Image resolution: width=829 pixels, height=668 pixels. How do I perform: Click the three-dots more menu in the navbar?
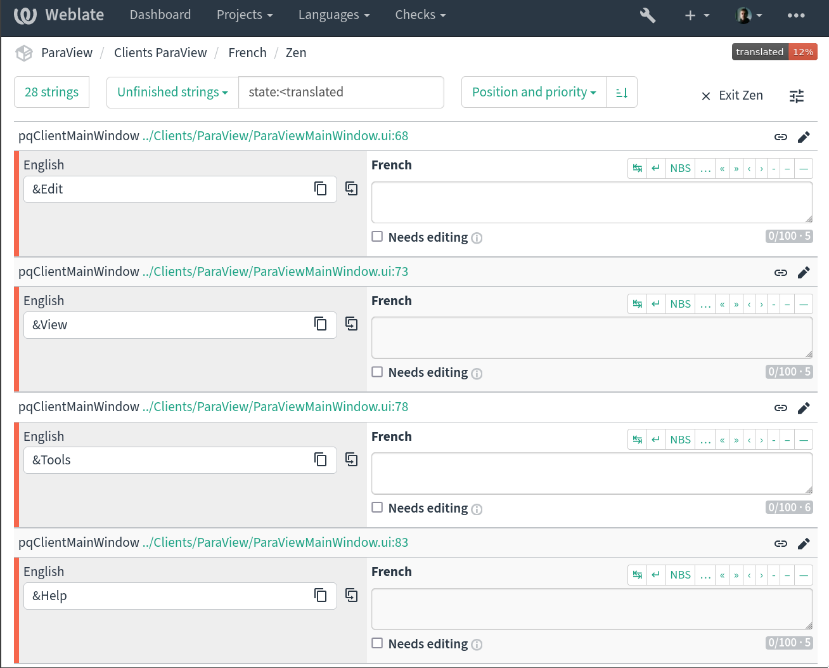[796, 15]
